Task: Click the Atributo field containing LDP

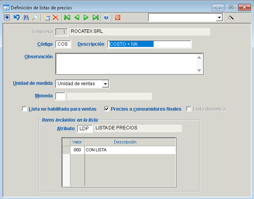Action: pos(85,128)
